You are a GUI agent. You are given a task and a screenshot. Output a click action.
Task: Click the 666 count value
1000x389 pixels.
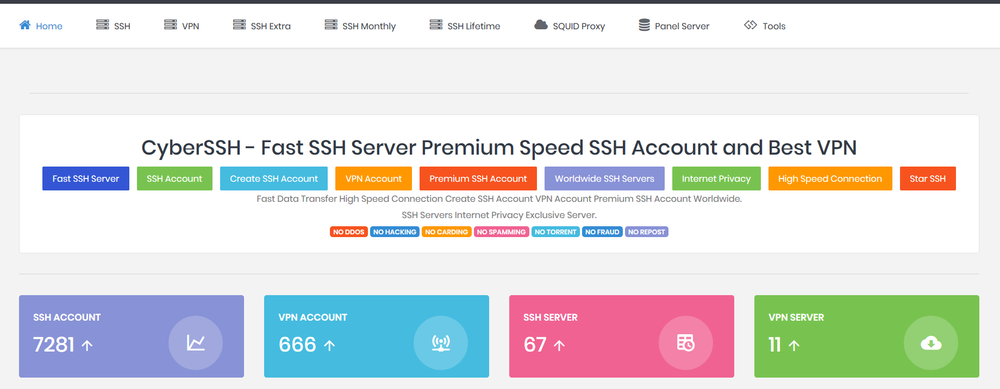[297, 345]
